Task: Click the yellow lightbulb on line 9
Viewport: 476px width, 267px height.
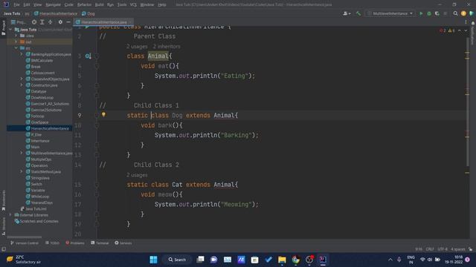Action: click(x=103, y=115)
